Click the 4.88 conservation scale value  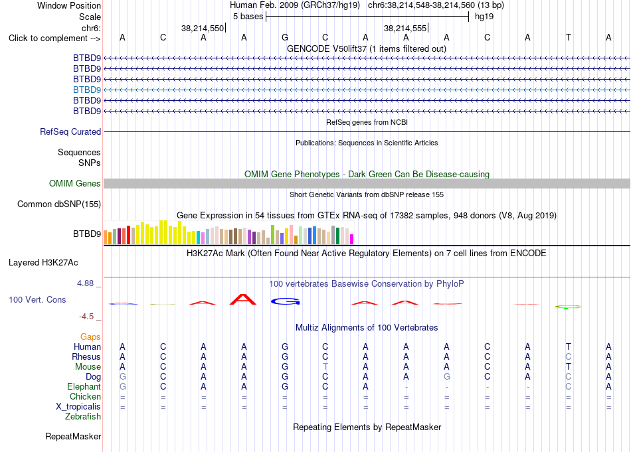[86, 283]
